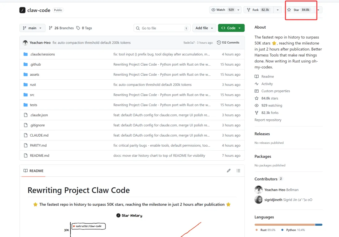This screenshot has width=339, height=237.
Task: Open the green Code dropdown button
Action: click(231, 28)
